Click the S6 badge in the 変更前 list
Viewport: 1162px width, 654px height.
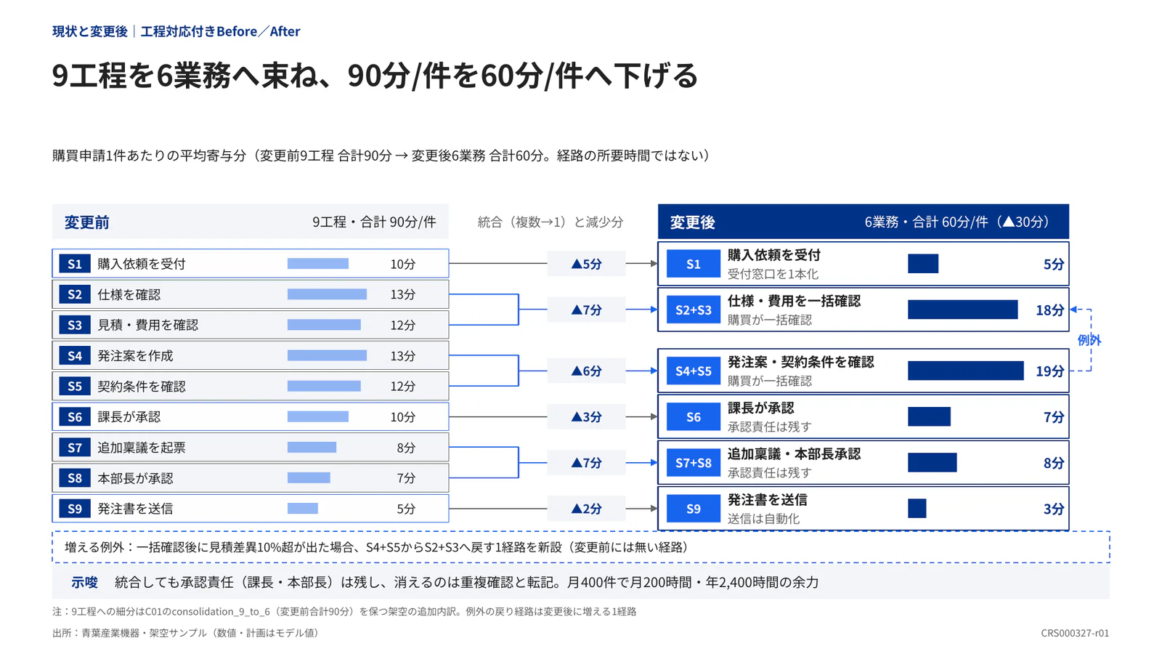coord(75,417)
